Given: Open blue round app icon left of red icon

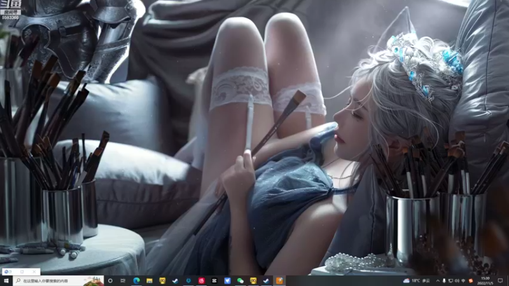Looking at the screenshot, I should [188, 281].
